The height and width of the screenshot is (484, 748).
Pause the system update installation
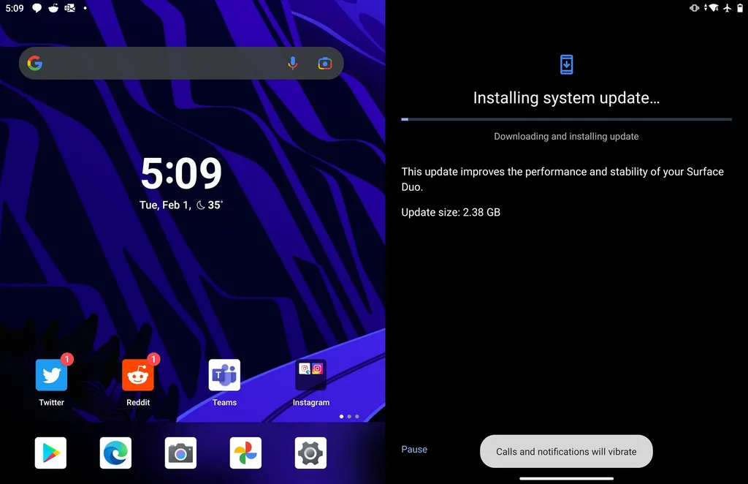click(x=414, y=450)
